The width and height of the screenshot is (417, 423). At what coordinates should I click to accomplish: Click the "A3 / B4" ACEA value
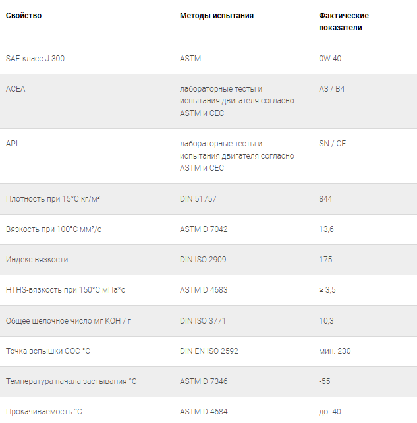331,89
